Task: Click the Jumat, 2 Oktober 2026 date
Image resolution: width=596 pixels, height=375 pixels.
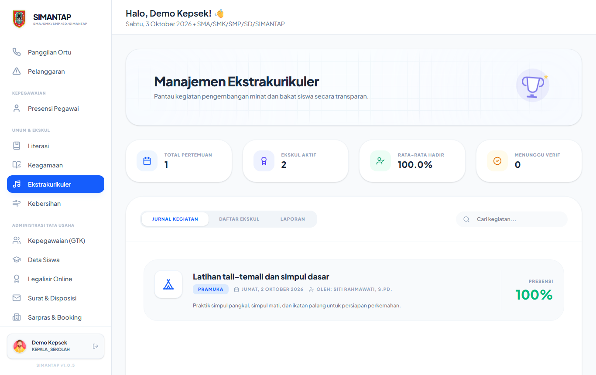Action: click(272, 289)
